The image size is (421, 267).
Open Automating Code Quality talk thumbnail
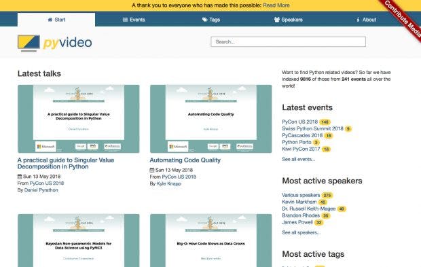[211, 119]
